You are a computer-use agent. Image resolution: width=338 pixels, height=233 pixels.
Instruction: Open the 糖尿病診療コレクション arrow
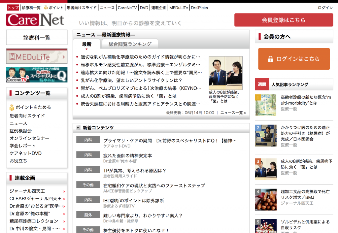coord(64,221)
